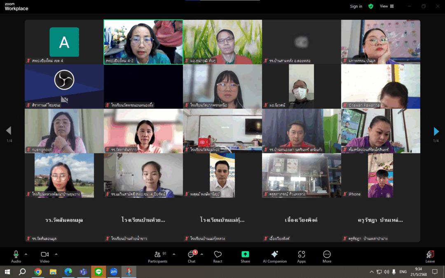Expand the Audio settings caret

coord(26,254)
